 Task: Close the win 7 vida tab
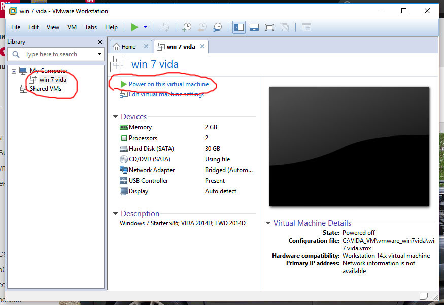tap(202, 46)
